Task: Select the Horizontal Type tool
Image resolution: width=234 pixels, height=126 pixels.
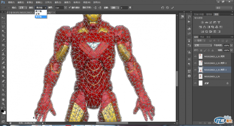Action: 3,86
